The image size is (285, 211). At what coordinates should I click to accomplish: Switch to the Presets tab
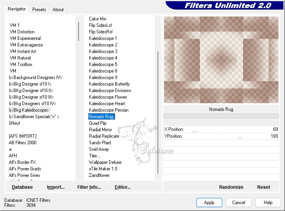tap(39, 10)
